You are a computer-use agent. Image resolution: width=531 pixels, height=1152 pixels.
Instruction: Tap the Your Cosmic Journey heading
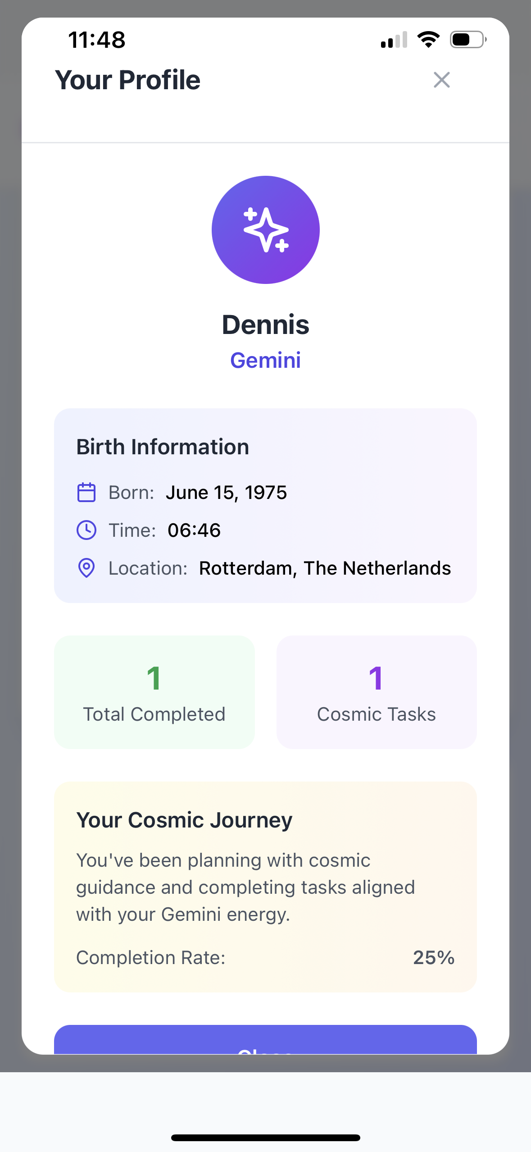click(184, 820)
